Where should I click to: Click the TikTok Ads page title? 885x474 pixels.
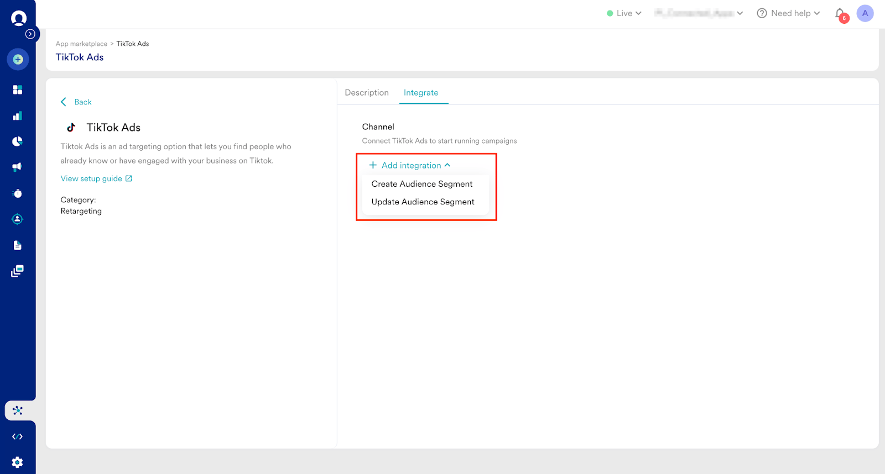click(x=80, y=57)
